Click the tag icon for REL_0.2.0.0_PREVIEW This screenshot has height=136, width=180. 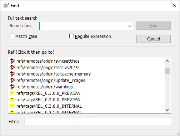pos(12,99)
